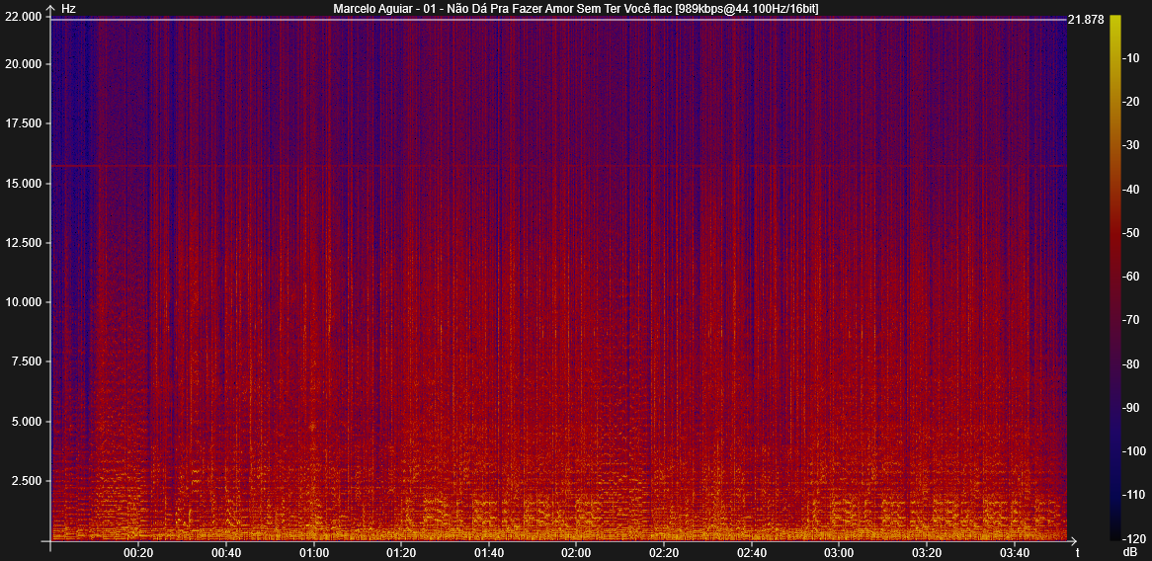
Task: Click the 01:20 time axis label
Action: [400, 552]
